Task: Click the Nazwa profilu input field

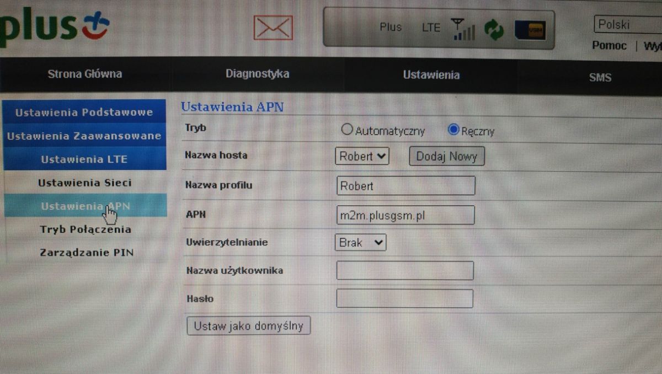Action: pos(405,186)
